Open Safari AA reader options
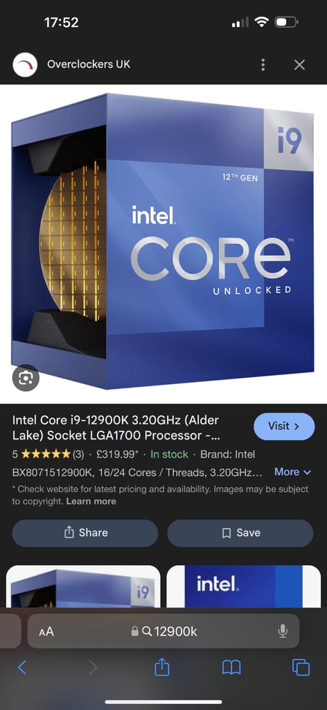 coord(46,631)
